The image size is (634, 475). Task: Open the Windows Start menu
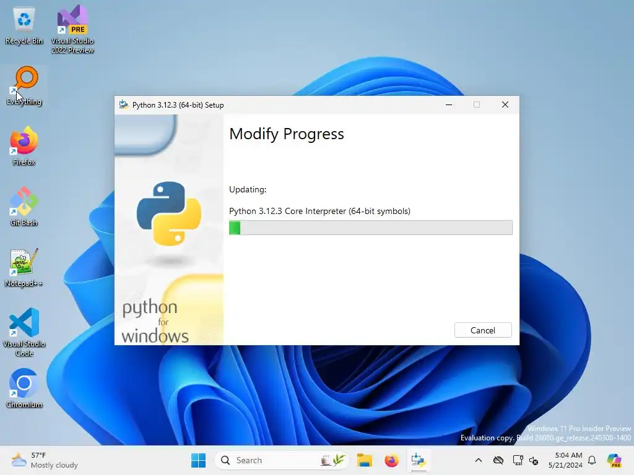pos(198,460)
